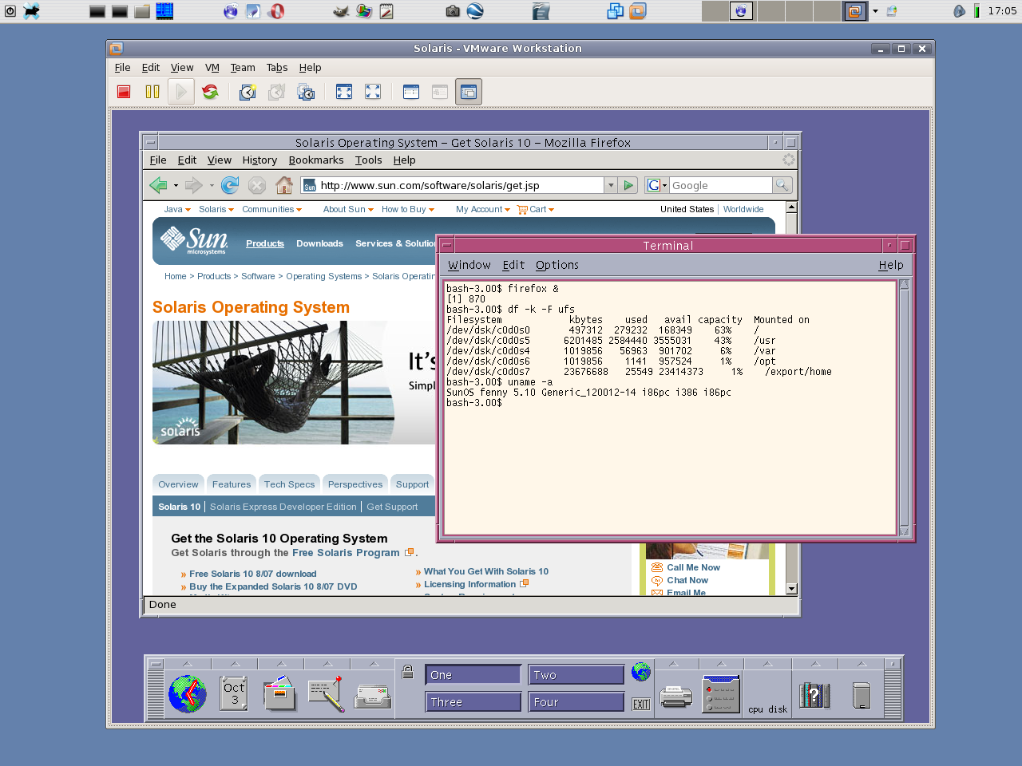Expand the Java menu on Sun site
The image size is (1022, 766).
tap(177, 209)
